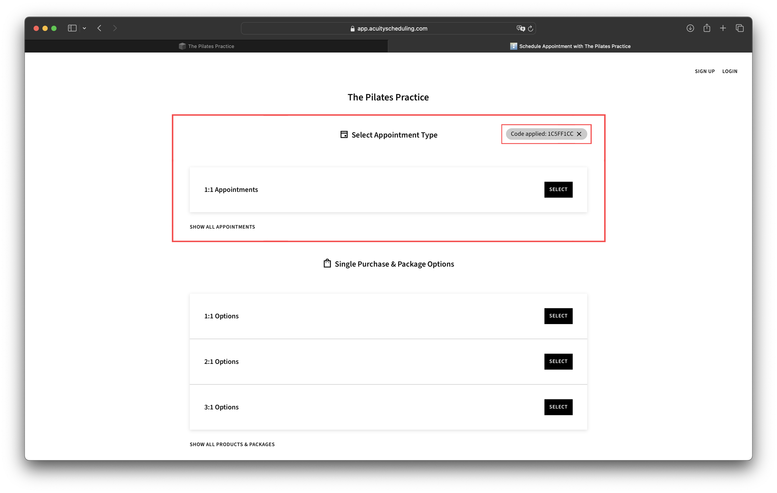Click the shopping bag icon above package options
Viewport: 777px width, 493px height.
(x=327, y=263)
